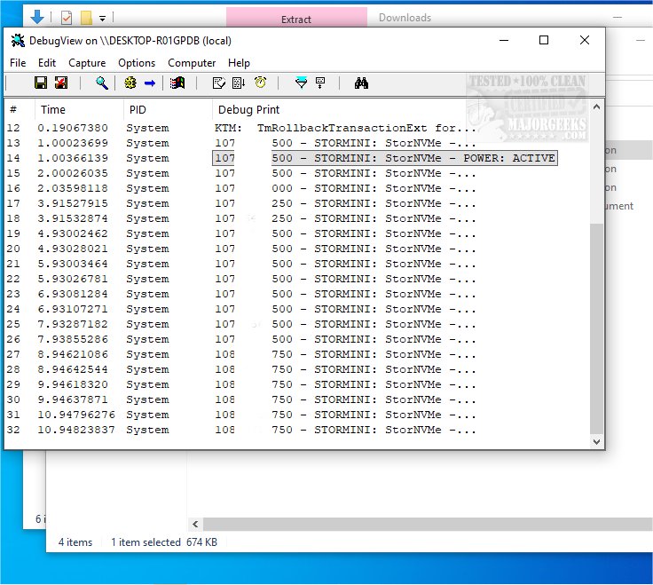Image resolution: width=653 pixels, height=585 pixels.
Task: Click the Find binoculars icon
Action: 361,83
